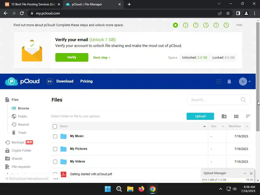Click the share page icon in the address bar
Image resolution: width=260 pixels, height=195 pixels.
tap(220, 13)
